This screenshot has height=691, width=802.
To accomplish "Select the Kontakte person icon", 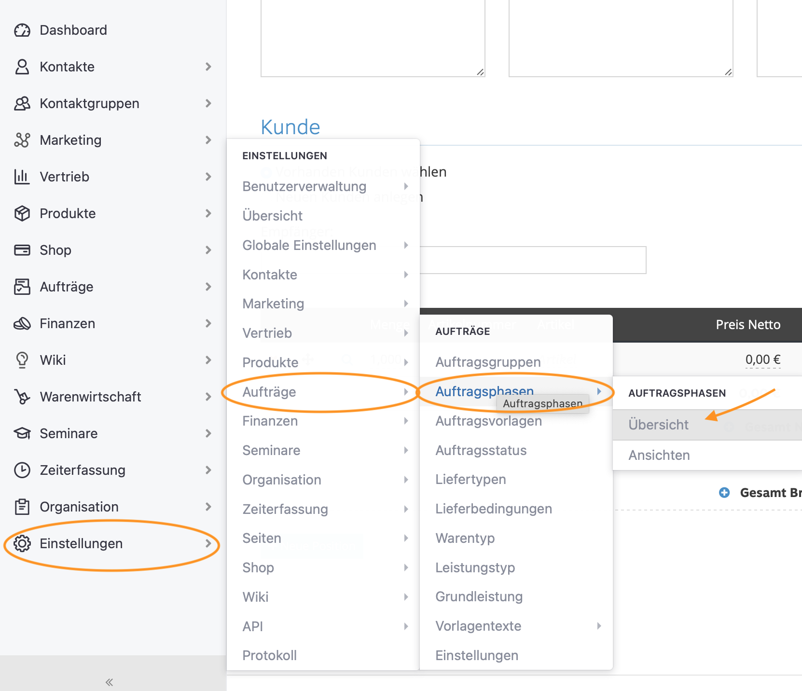I will [x=21, y=67].
